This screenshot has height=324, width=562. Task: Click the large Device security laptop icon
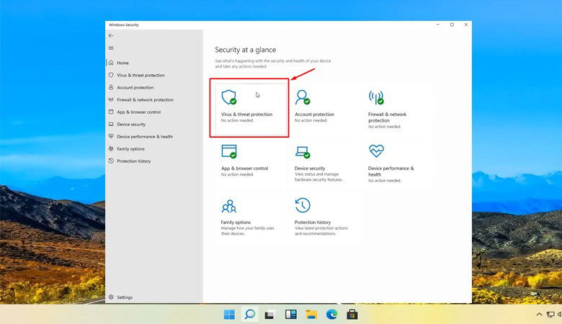tap(303, 152)
